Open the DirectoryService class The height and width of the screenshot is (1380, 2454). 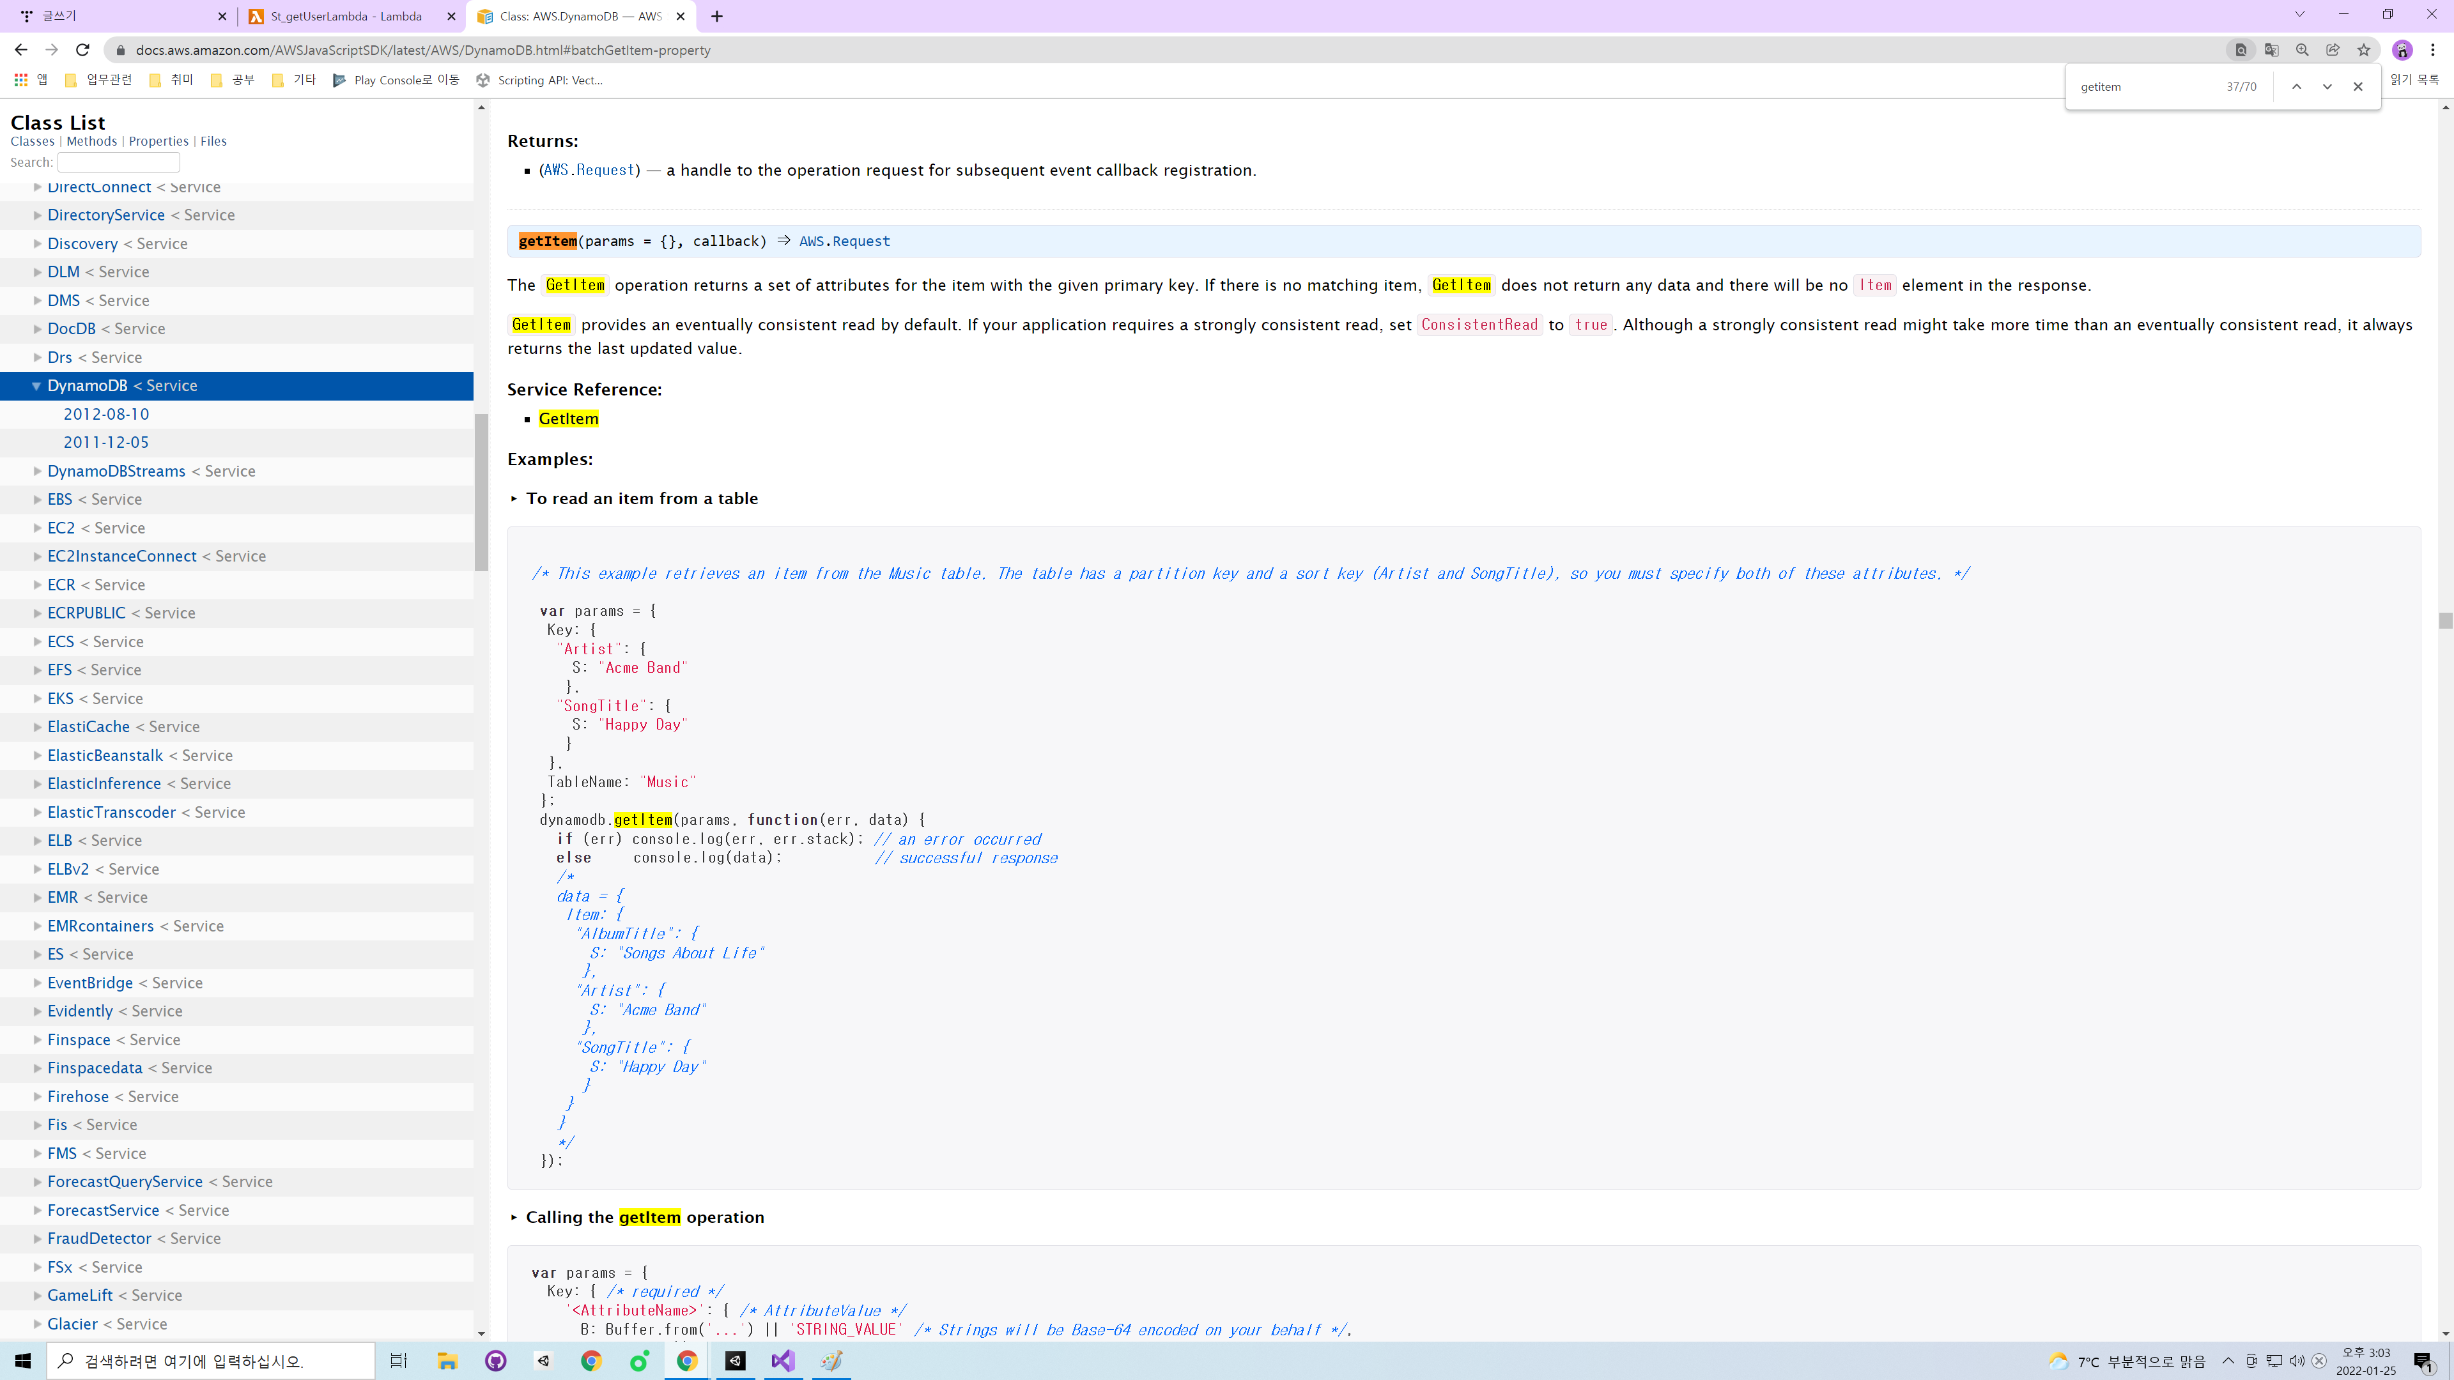105,215
